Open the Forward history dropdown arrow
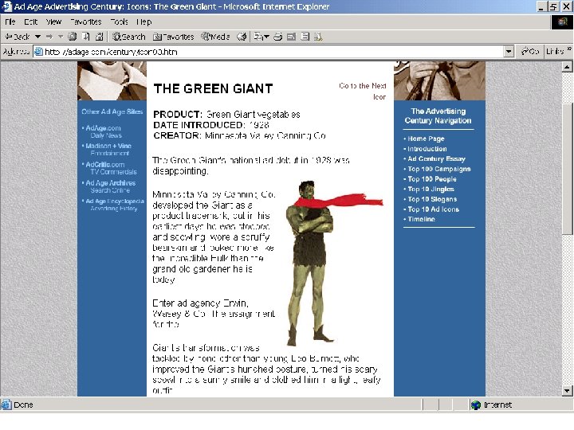 pos(61,37)
